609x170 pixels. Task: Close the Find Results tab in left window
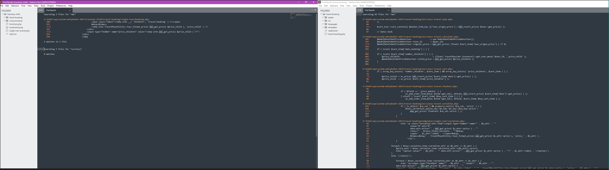pyautogui.click(x=70, y=10)
